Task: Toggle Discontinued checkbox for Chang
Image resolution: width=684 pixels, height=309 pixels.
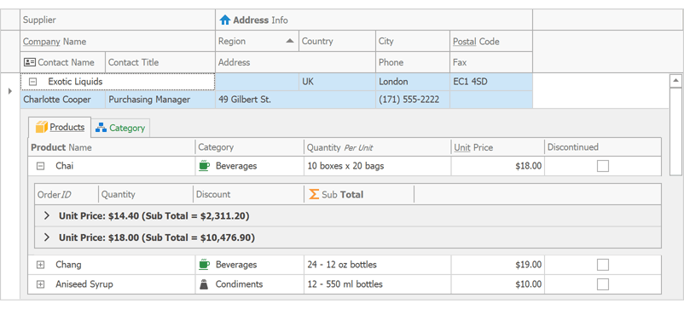Action: pyautogui.click(x=603, y=265)
